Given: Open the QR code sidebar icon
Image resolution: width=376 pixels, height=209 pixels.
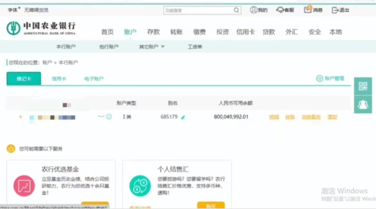Looking at the screenshot, I should [x=363, y=86].
